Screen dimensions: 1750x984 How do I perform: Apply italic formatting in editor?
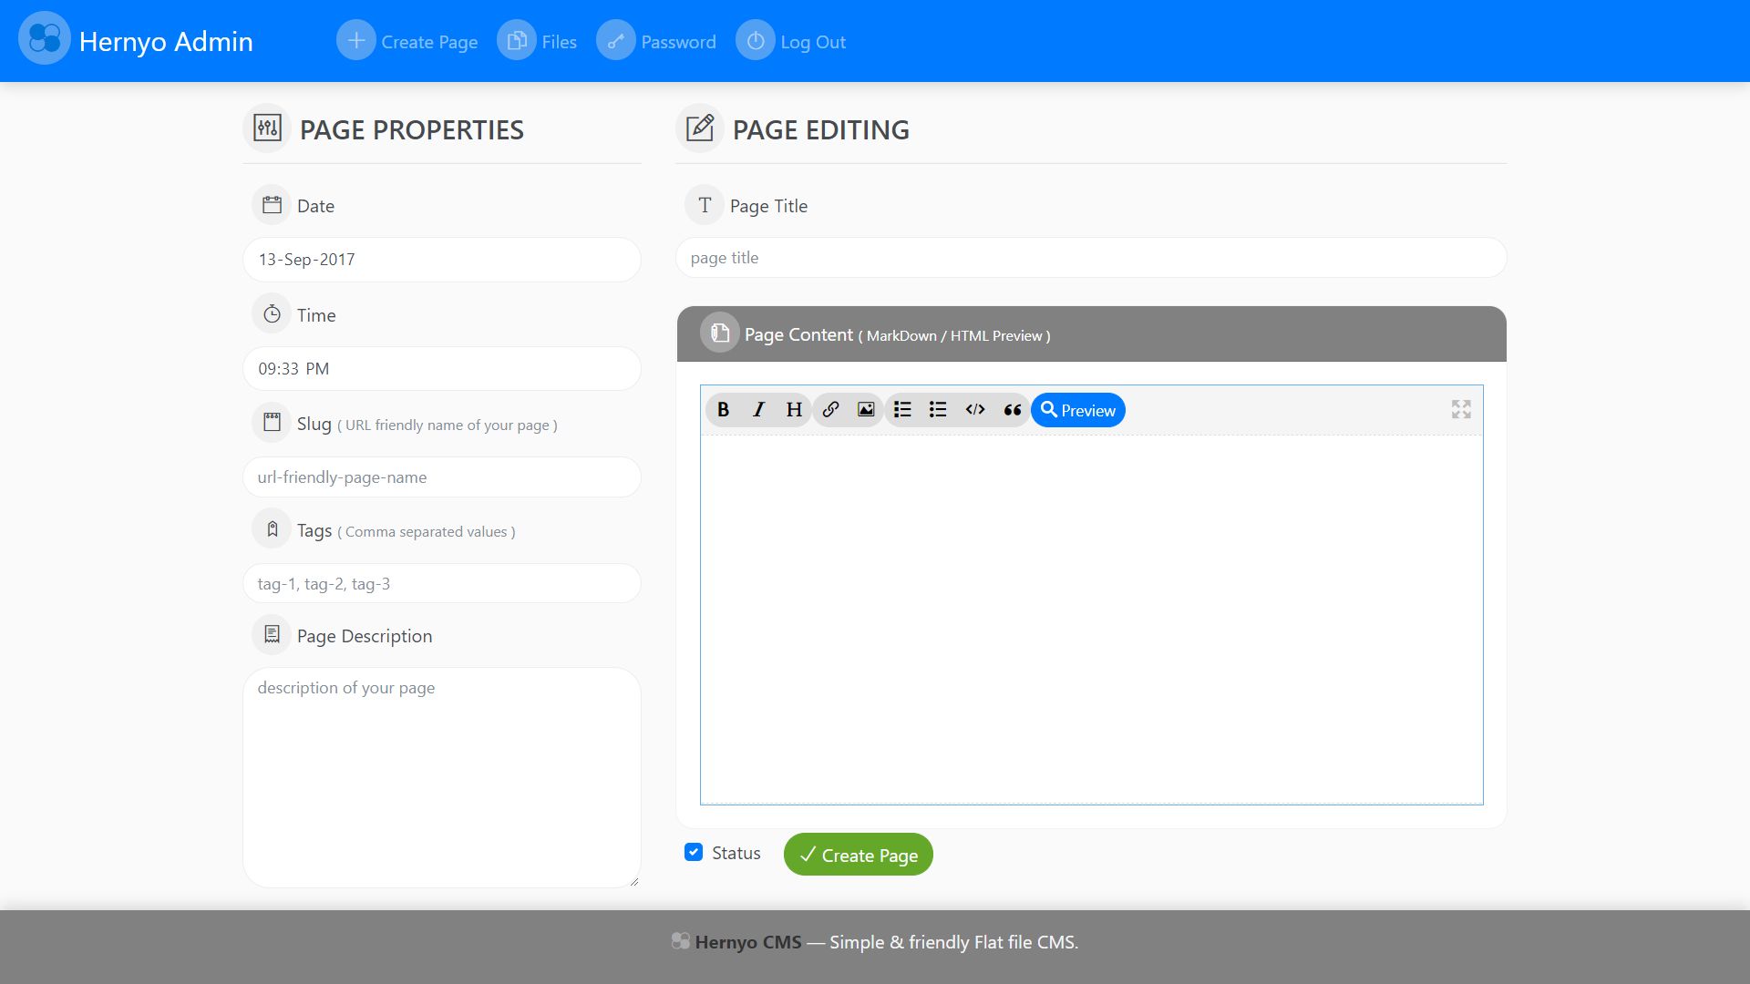pyautogui.click(x=758, y=410)
